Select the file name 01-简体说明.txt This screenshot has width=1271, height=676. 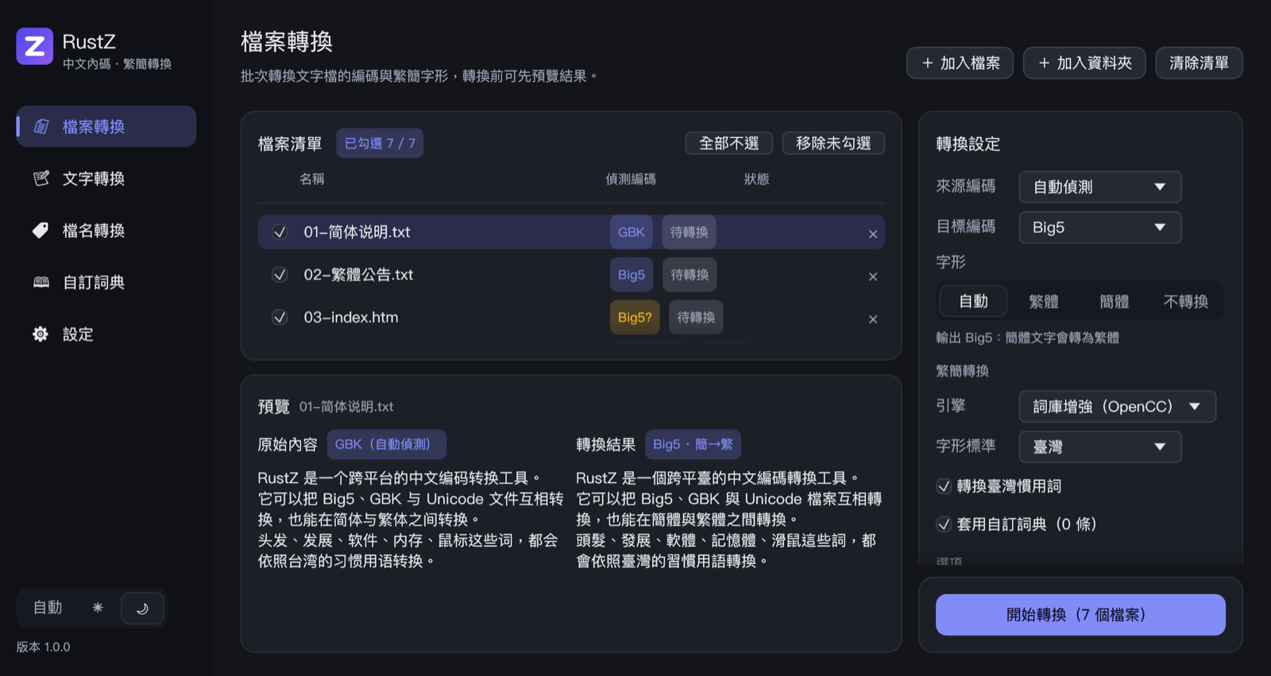[x=357, y=232]
